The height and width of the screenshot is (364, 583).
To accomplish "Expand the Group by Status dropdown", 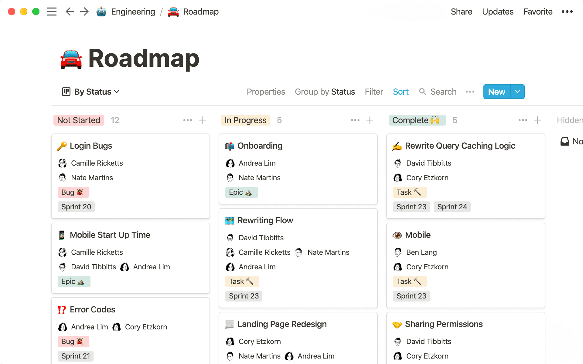I will tap(325, 91).
